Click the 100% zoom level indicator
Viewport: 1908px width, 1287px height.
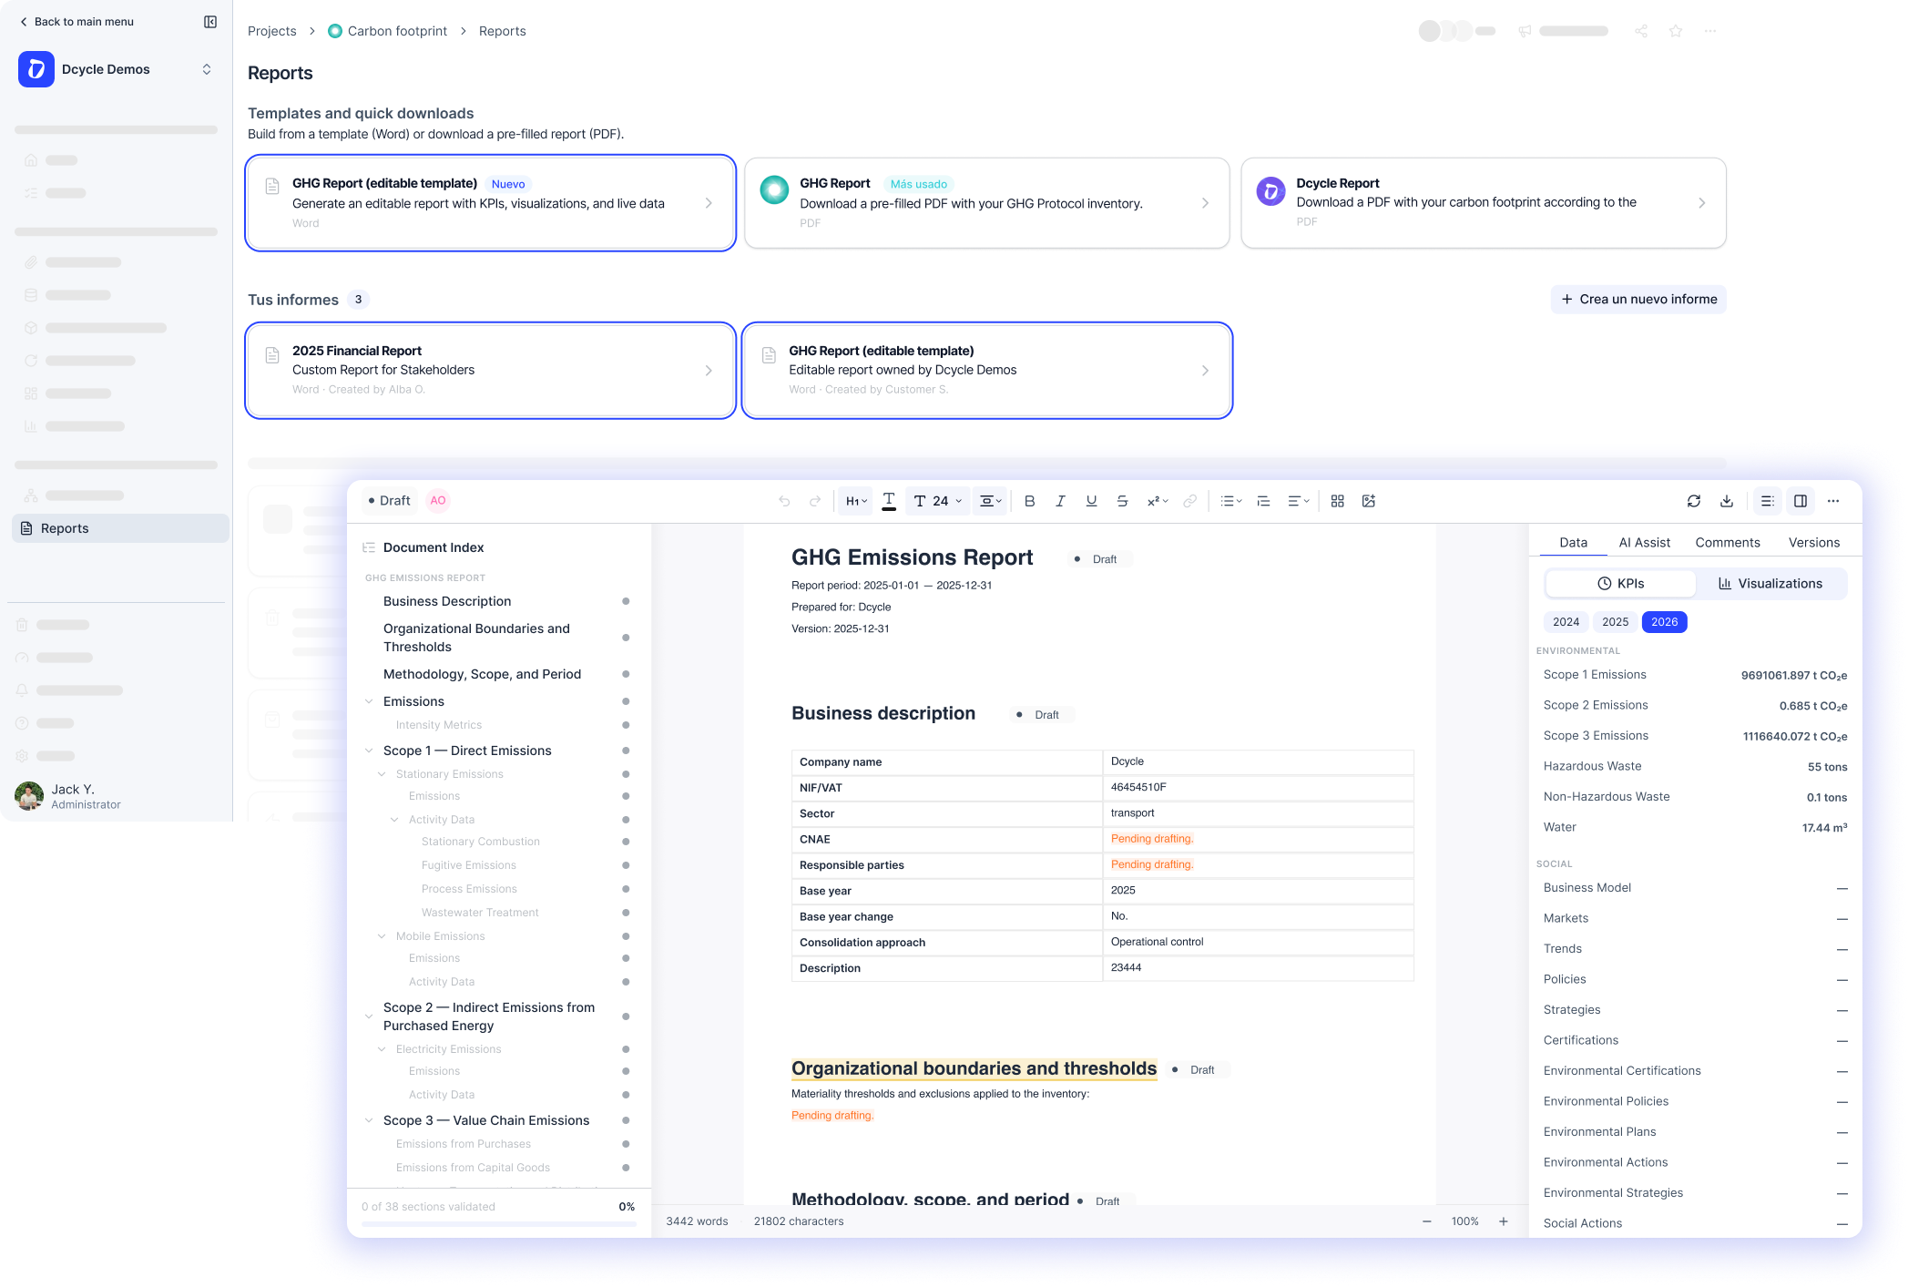point(1464,1221)
